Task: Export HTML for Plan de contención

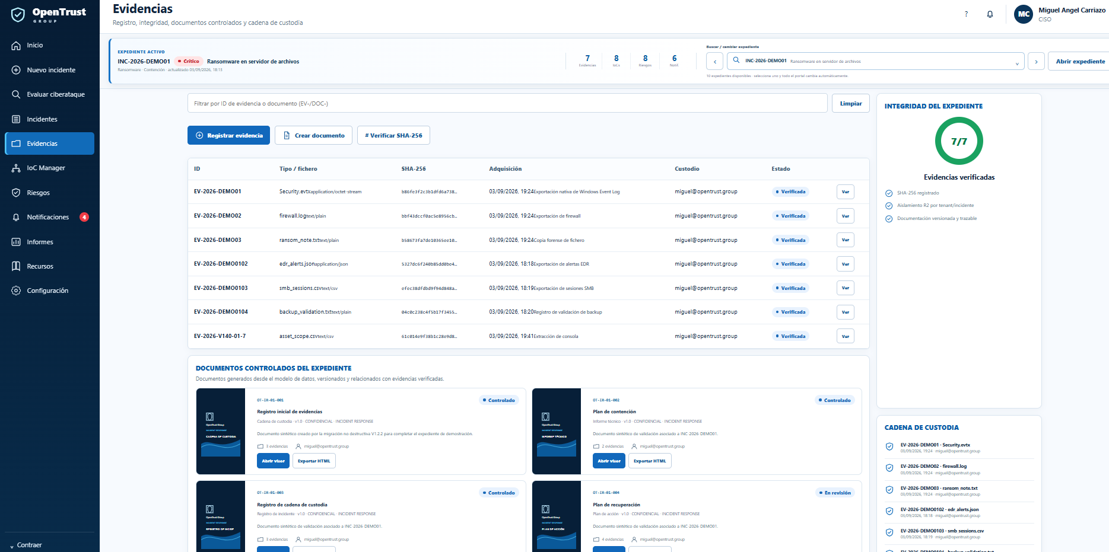Action: coord(650,461)
